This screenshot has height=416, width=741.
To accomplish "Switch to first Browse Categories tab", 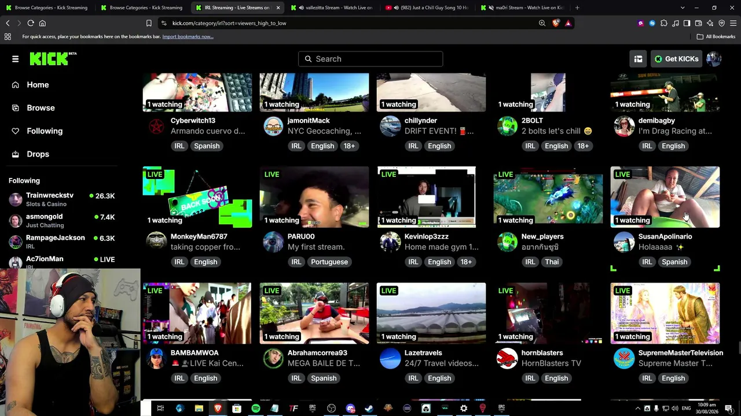I will 46,8.
